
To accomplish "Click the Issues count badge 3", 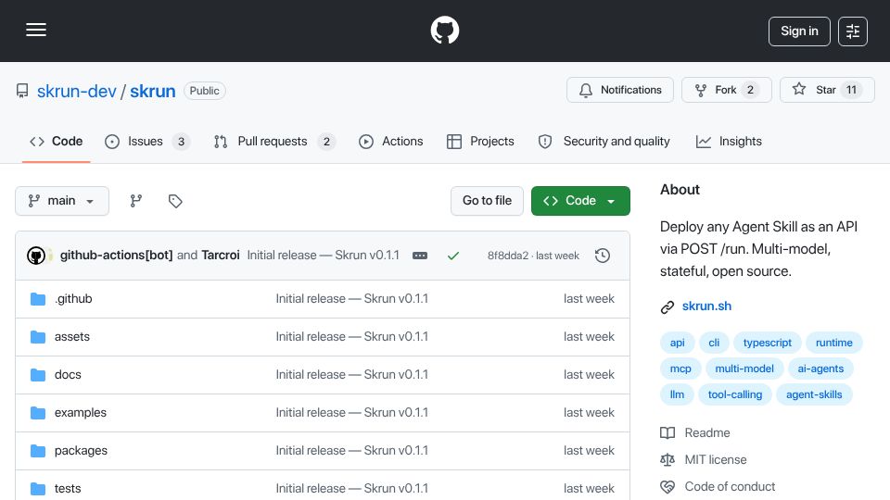I will click(x=181, y=142).
